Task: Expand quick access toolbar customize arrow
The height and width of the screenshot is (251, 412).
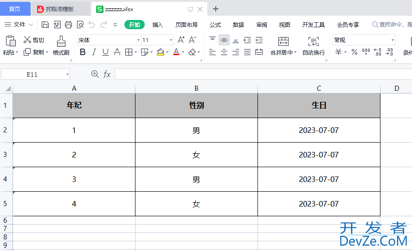Action: (115, 25)
